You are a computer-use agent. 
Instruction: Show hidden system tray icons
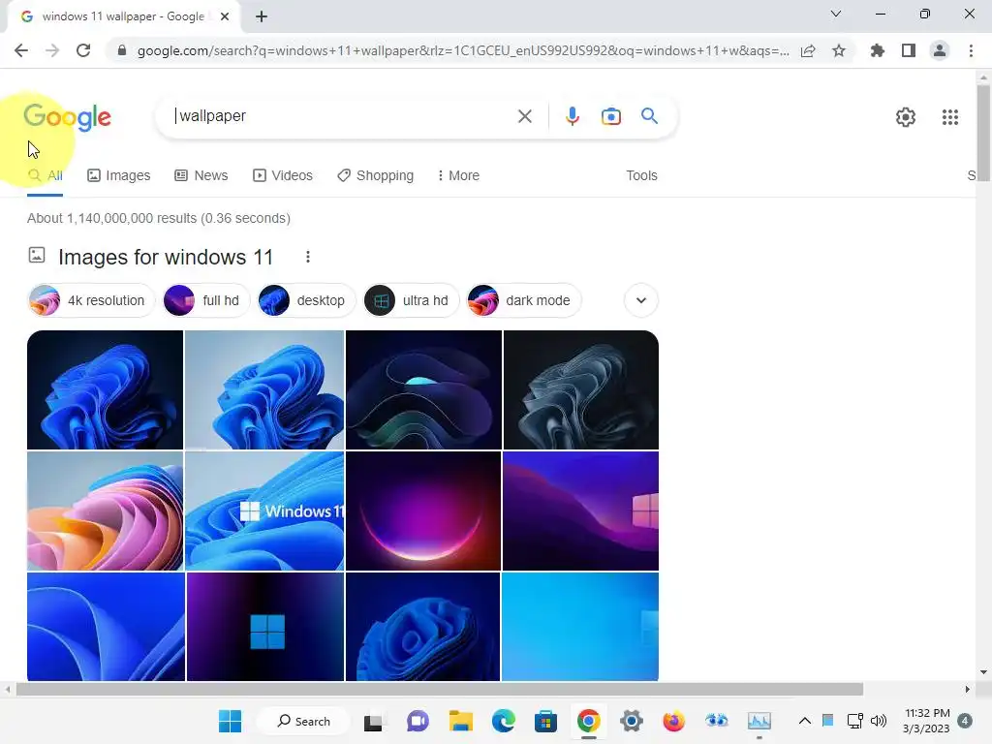pos(805,721)
